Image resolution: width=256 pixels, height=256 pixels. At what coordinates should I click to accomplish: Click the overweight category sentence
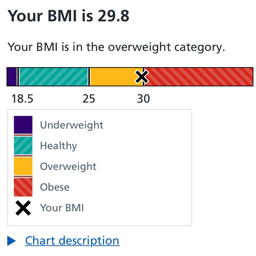coord(116,47)
